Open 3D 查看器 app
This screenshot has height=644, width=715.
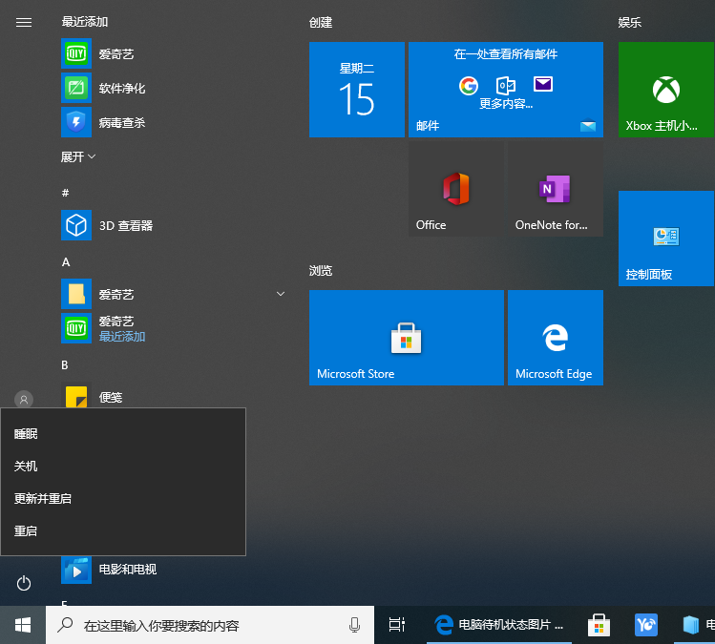click(76, 225)
